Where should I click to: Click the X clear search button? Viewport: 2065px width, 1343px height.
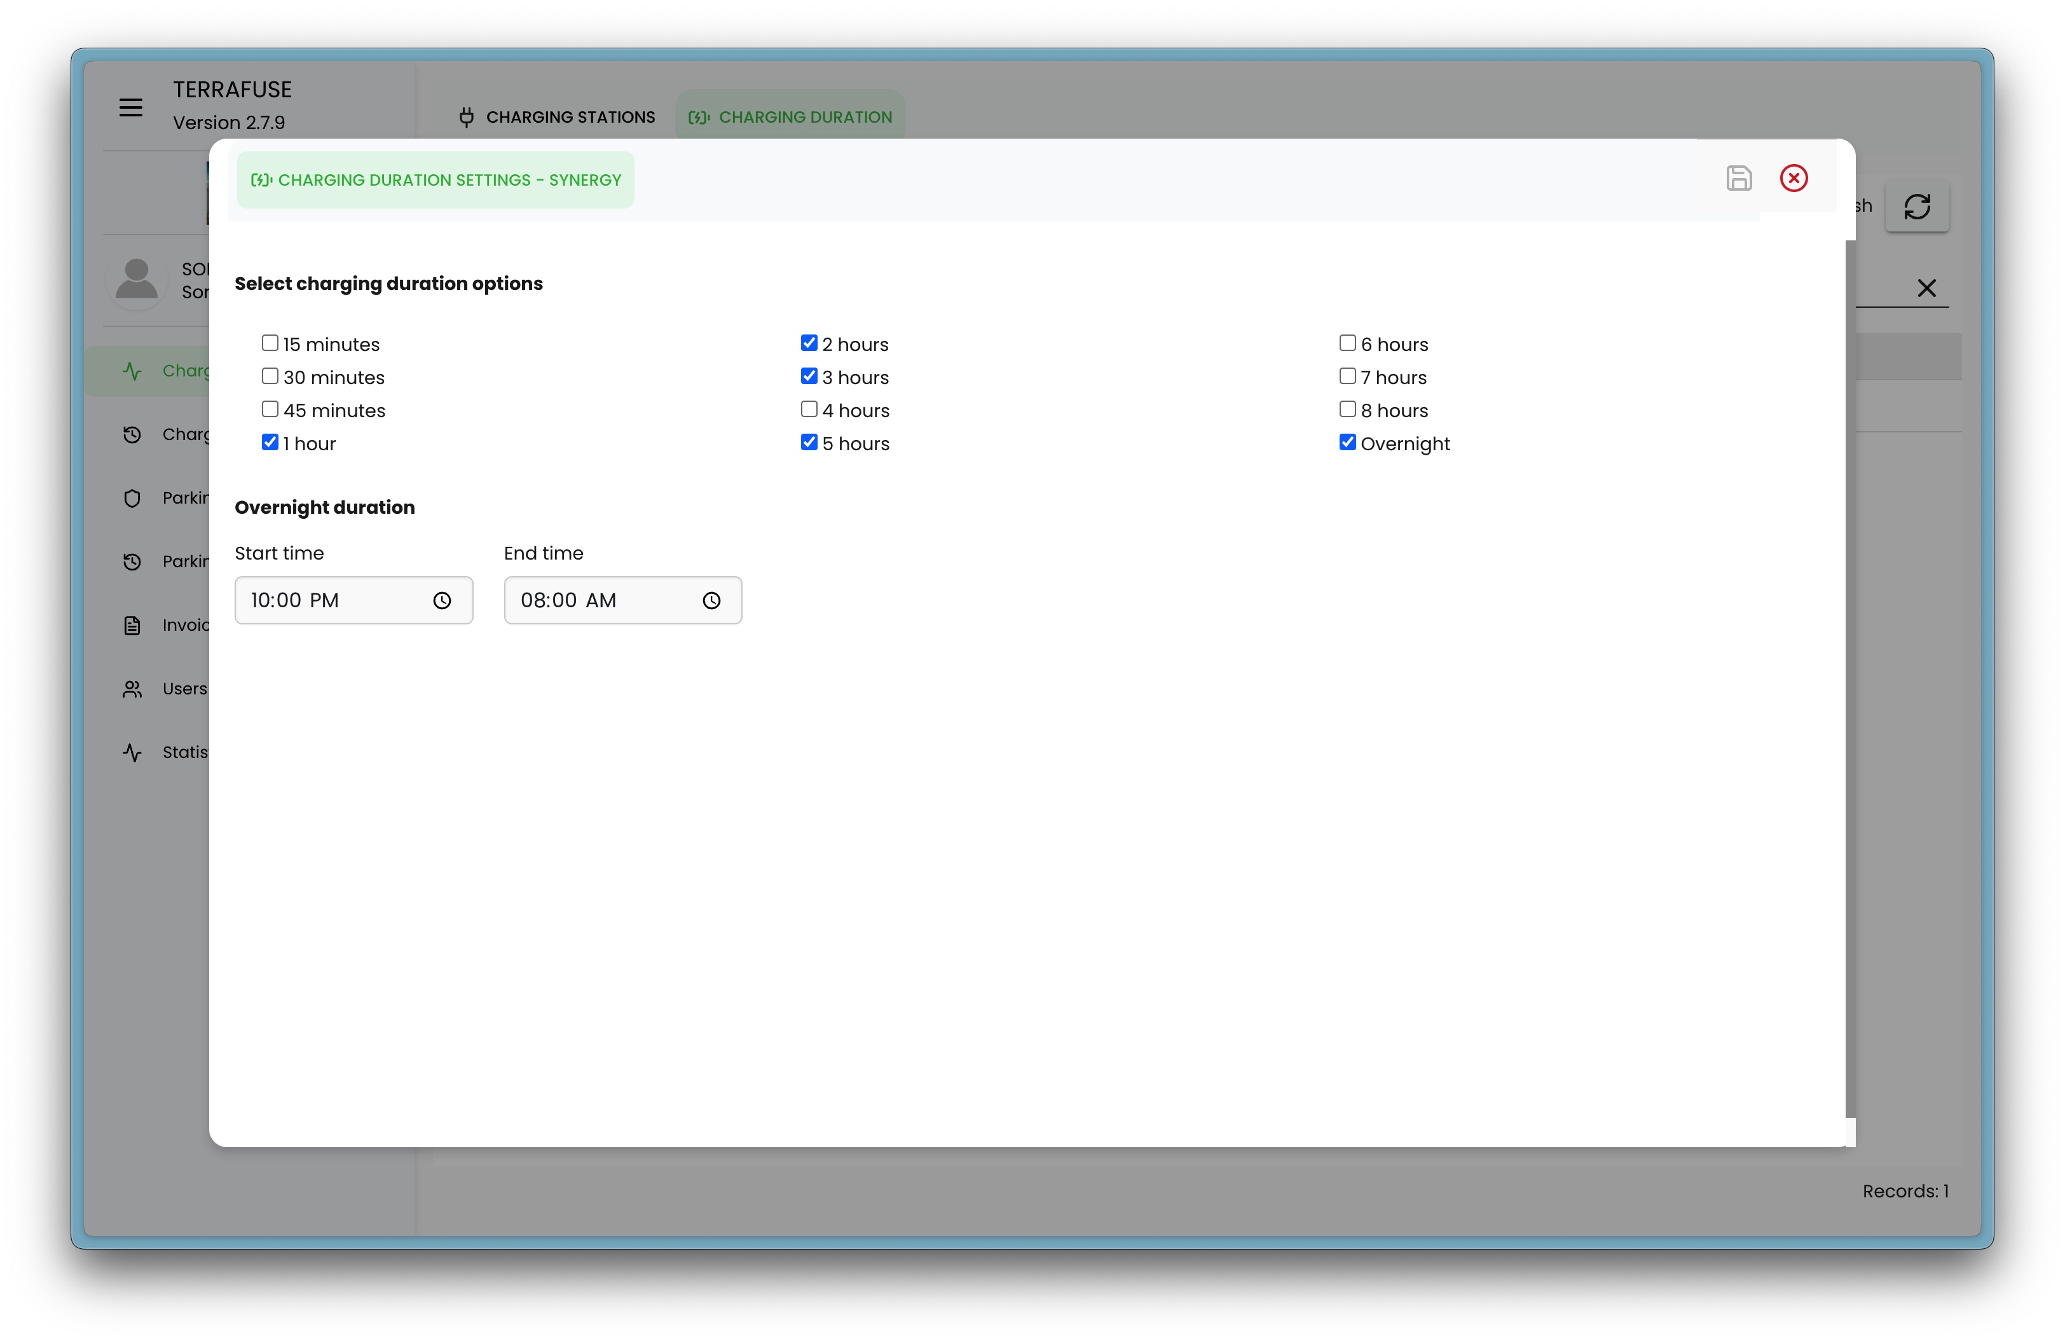[1926, 288]
